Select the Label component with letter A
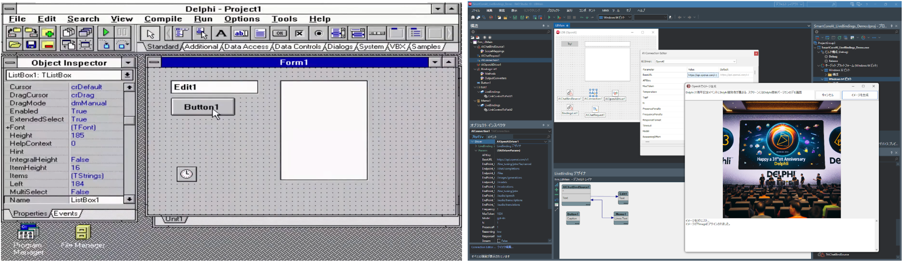 point(221,33)
